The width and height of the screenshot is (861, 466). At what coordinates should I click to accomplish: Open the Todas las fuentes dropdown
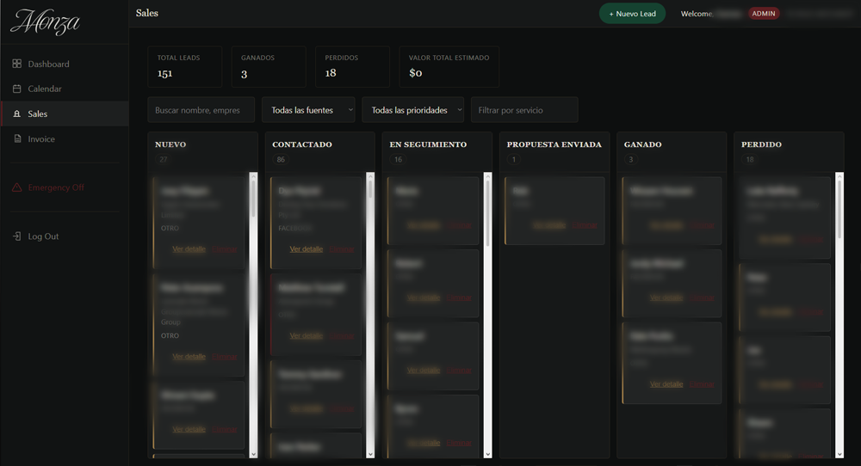(x=308, y=110)
